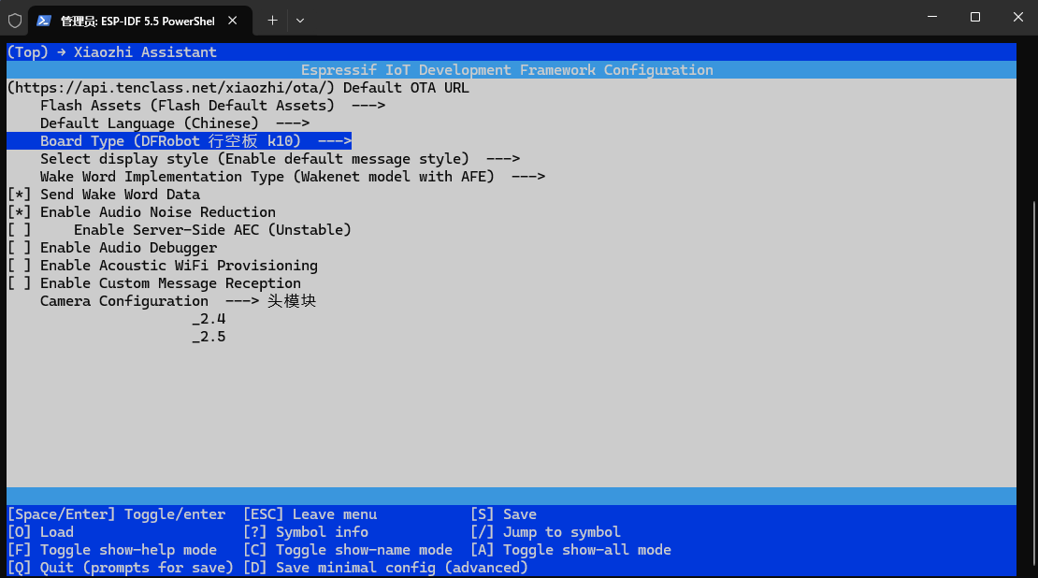Click the [F] Toggle show-help mode hint
The width and height of the screenshot is (1038, 578).
tap(112, 550)
